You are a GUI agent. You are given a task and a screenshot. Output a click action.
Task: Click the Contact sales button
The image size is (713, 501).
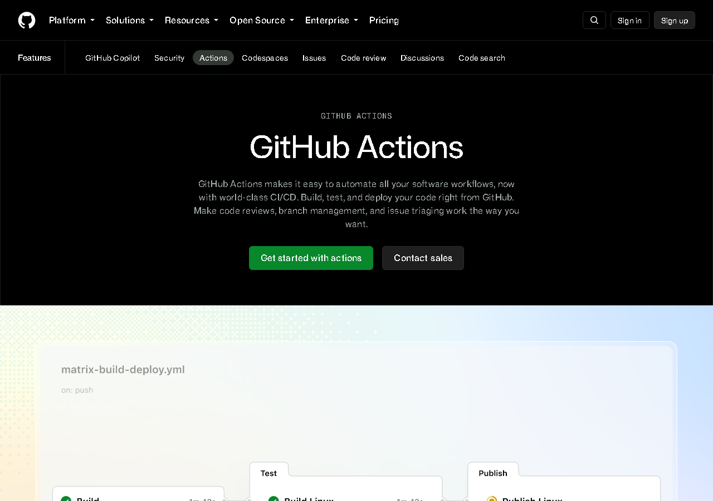click(423, 258)
